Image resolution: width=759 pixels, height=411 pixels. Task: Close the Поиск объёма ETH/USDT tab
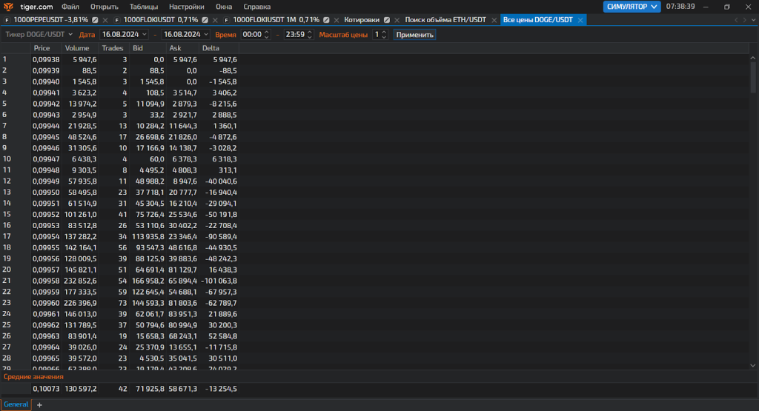(x=494, y=20)
